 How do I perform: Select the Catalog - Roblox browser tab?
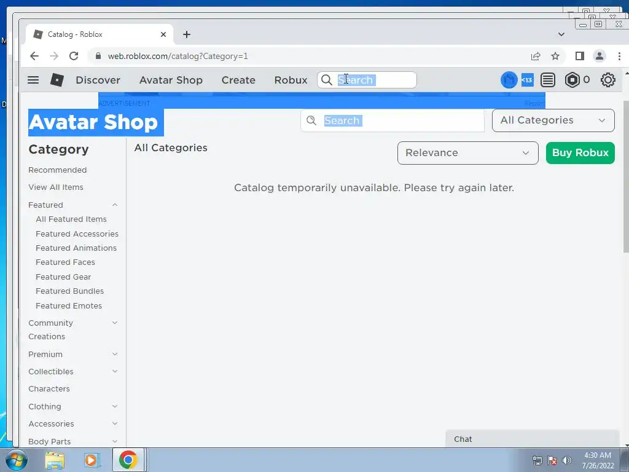tap(100, 34)
